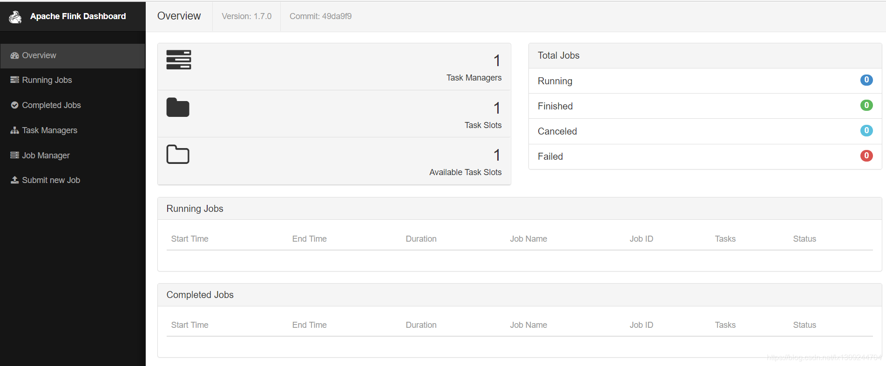Select Job Manager in the sidebar

pos(73,156)
